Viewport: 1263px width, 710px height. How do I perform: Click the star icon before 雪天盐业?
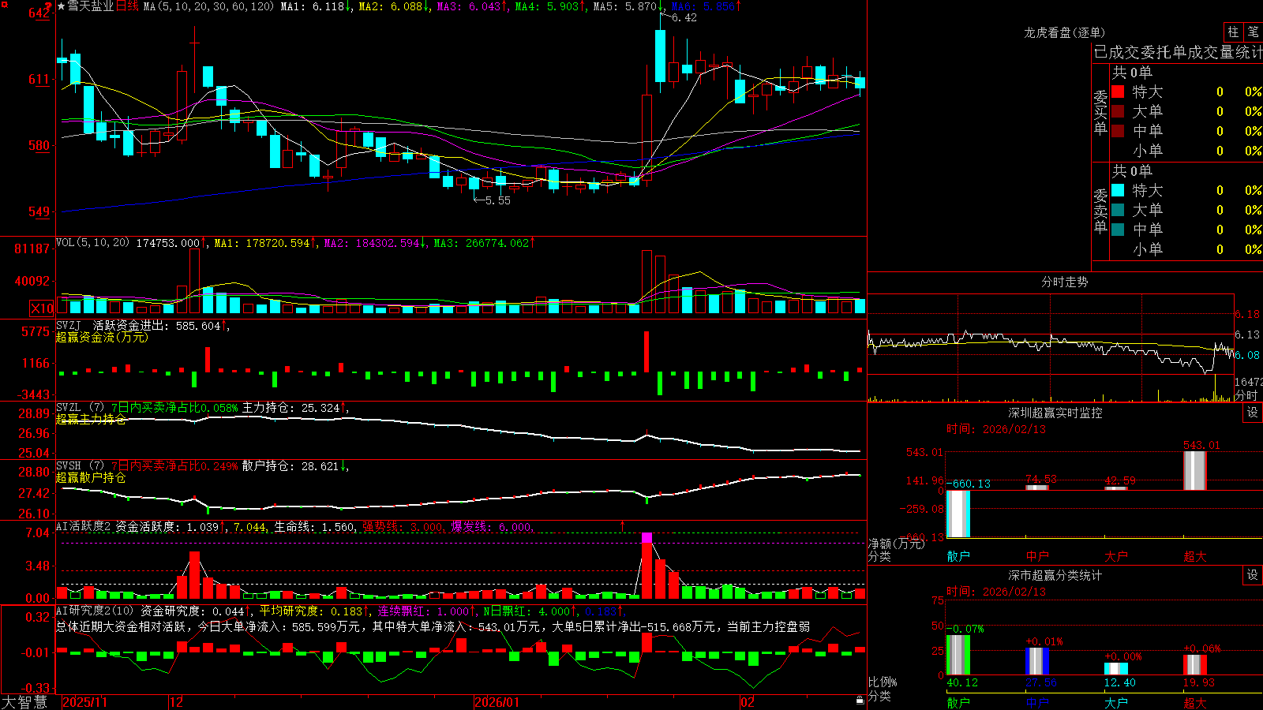pos(61,6)
